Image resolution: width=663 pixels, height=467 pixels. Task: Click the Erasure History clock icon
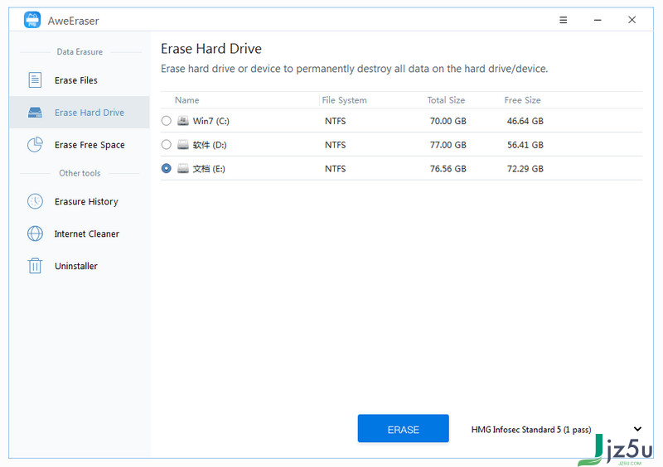pos(35,201)
